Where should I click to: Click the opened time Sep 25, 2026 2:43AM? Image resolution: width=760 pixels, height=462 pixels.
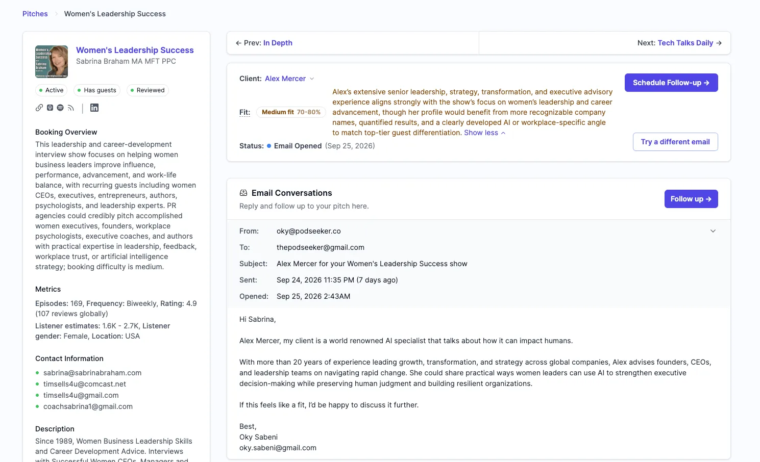click(313, 296)
